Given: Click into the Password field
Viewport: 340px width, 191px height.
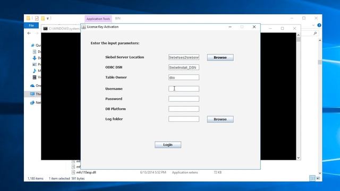Looking at the screenshot, I should click(184, 99).
